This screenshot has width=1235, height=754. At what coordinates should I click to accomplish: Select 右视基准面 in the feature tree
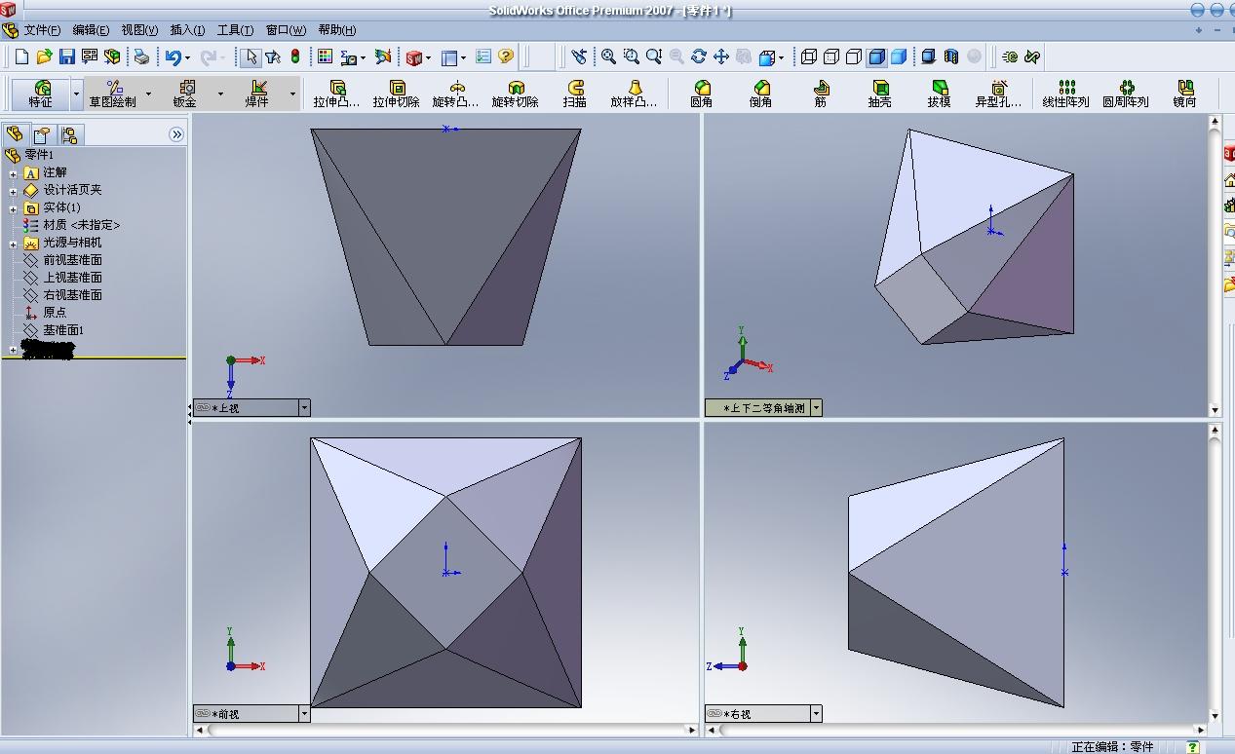[72, 295]
